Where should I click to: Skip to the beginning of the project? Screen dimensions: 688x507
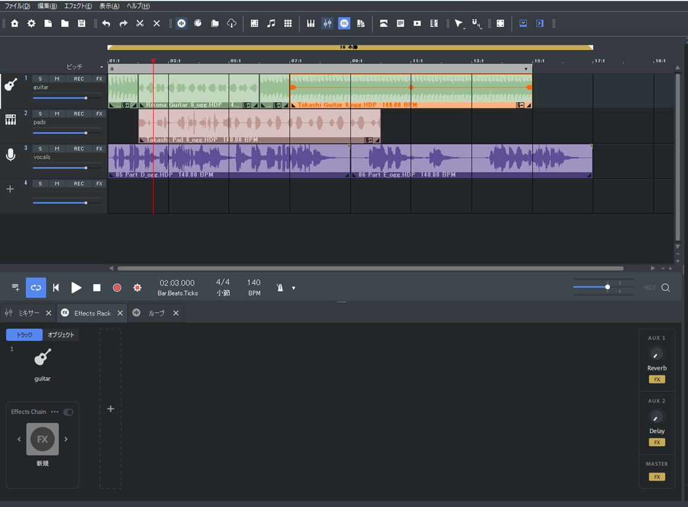[56, 288]
